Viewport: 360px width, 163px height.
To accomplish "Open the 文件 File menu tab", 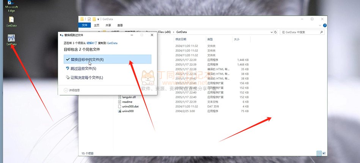I will [85, 25].
